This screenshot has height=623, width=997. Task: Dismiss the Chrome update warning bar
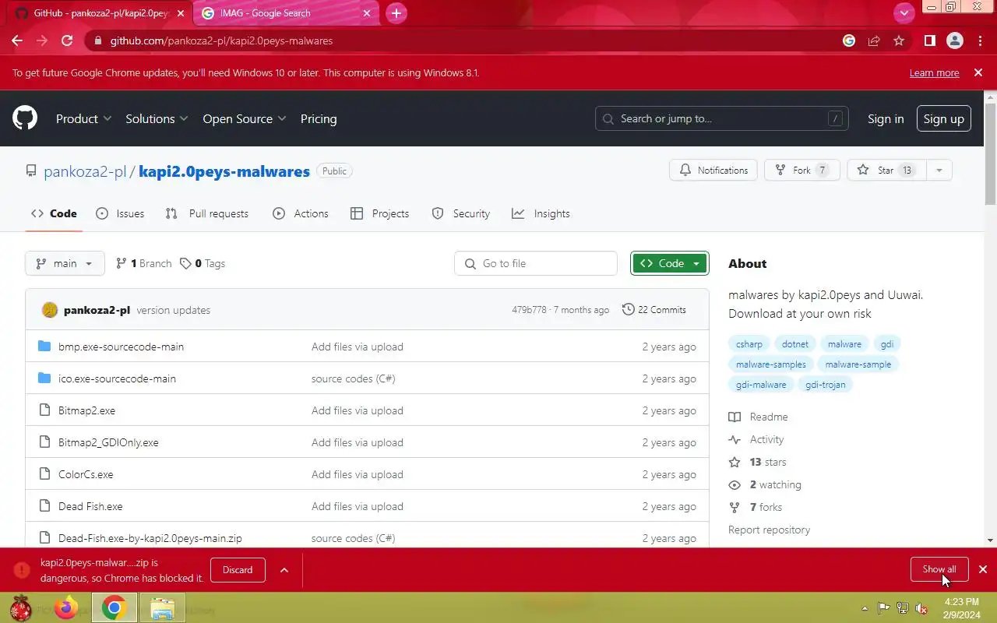[x=978, y=72]
